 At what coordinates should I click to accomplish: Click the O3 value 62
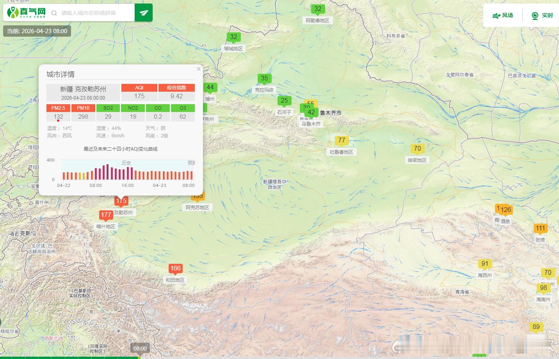[183, 117]
